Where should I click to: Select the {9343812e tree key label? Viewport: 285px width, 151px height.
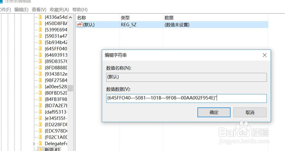click(x=56, y=74)
